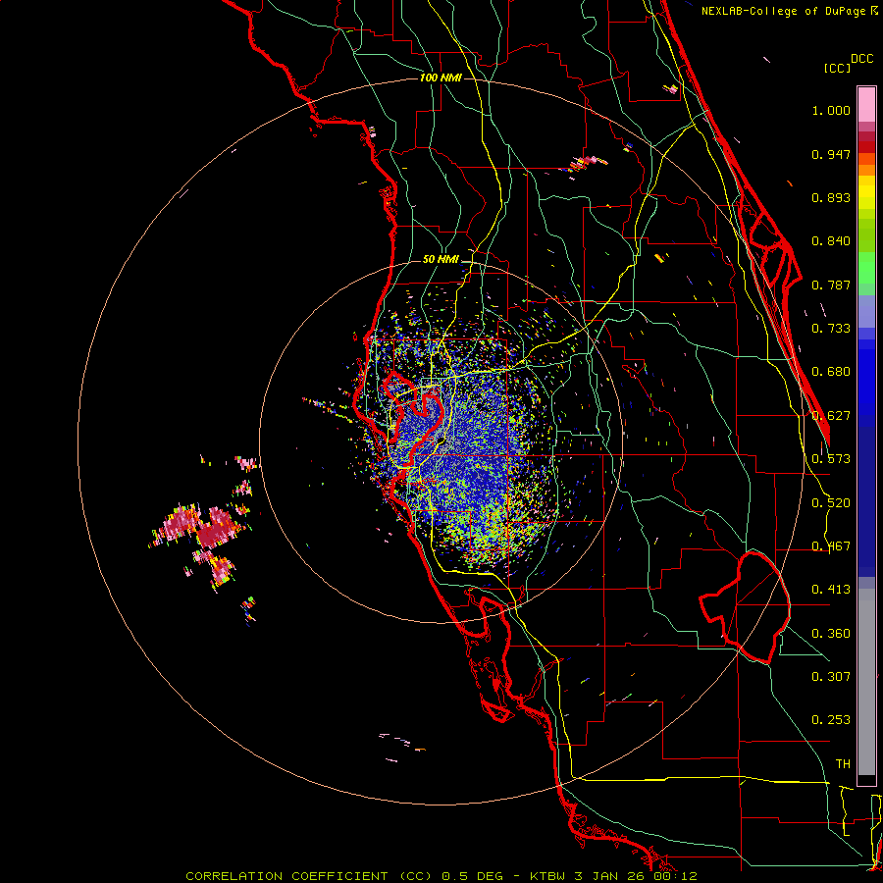Click the 0.253 scale value
This screenshot has height=883, width=883.
coord(831,720)
